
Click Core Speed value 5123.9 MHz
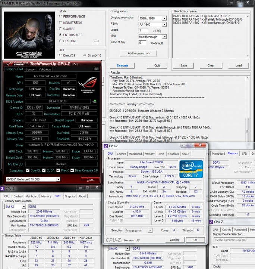click(x=137, y=207)
